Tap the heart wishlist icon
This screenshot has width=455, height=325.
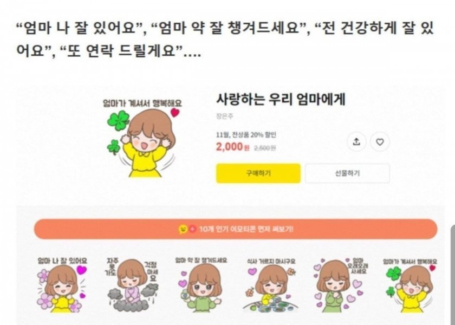(380, 141)
